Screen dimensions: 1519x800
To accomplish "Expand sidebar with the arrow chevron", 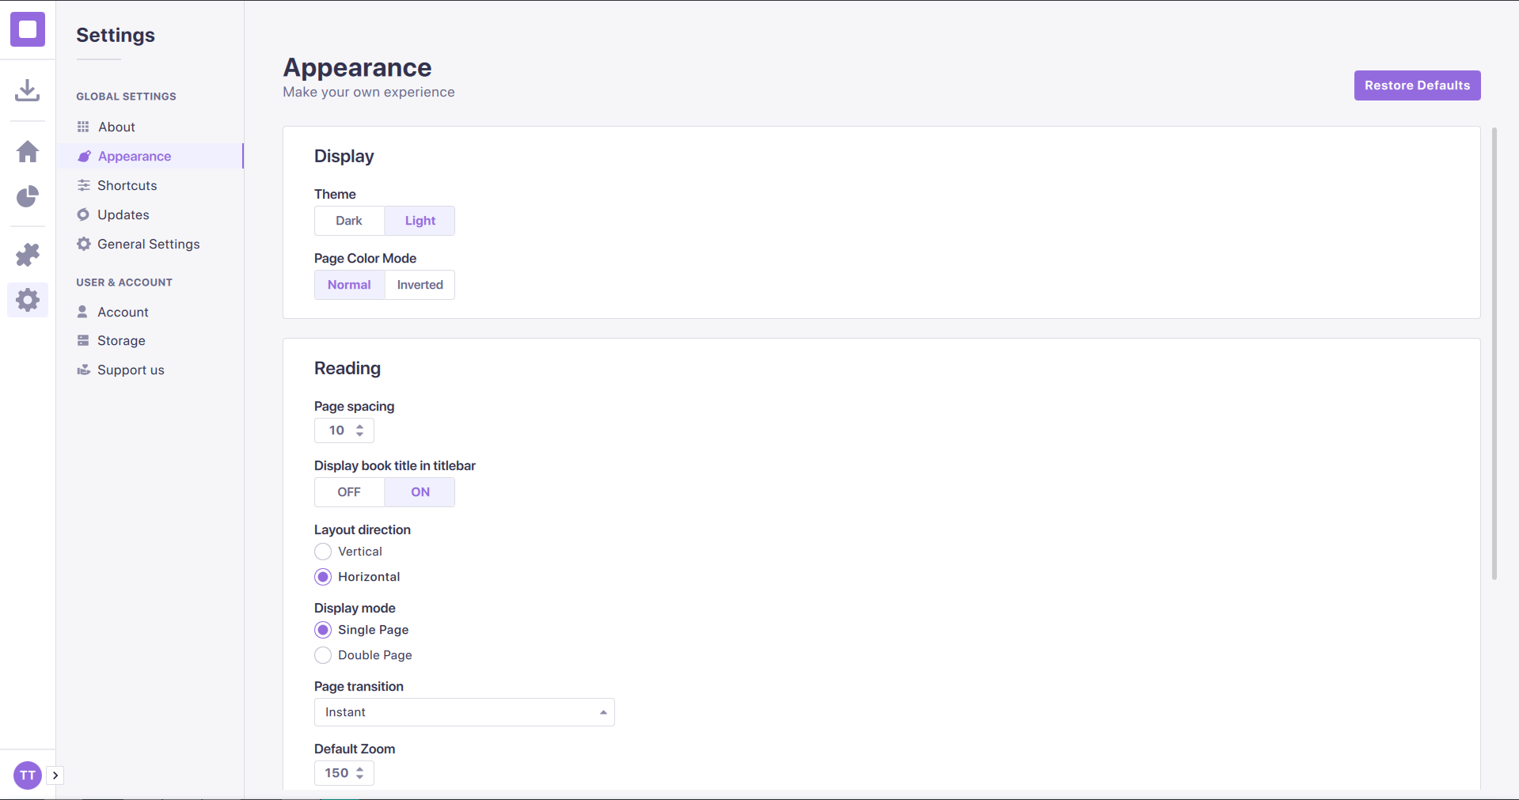I will coord(55,775).
